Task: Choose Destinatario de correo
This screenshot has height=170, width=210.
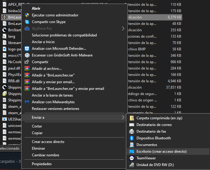Action: click(154, 125)
